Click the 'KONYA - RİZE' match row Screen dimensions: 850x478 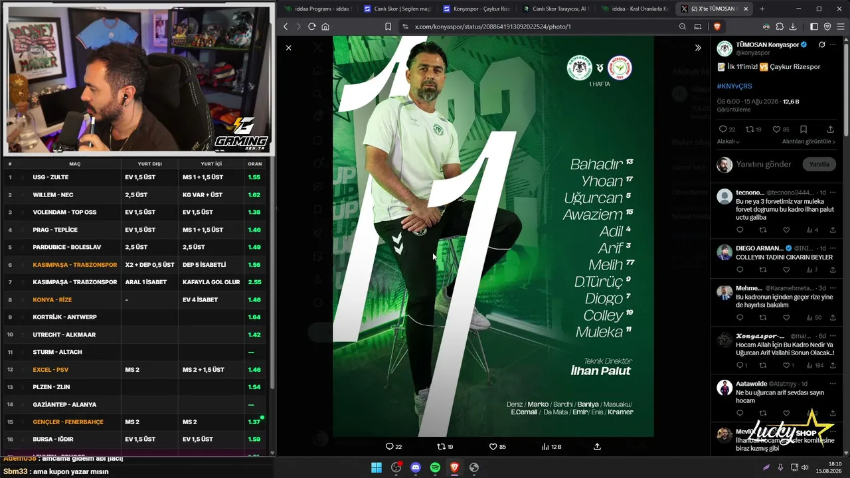(135, 300)
